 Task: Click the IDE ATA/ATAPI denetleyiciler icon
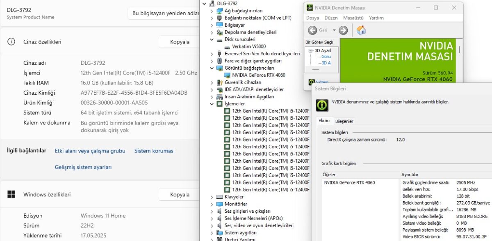(x=220, y=89)
